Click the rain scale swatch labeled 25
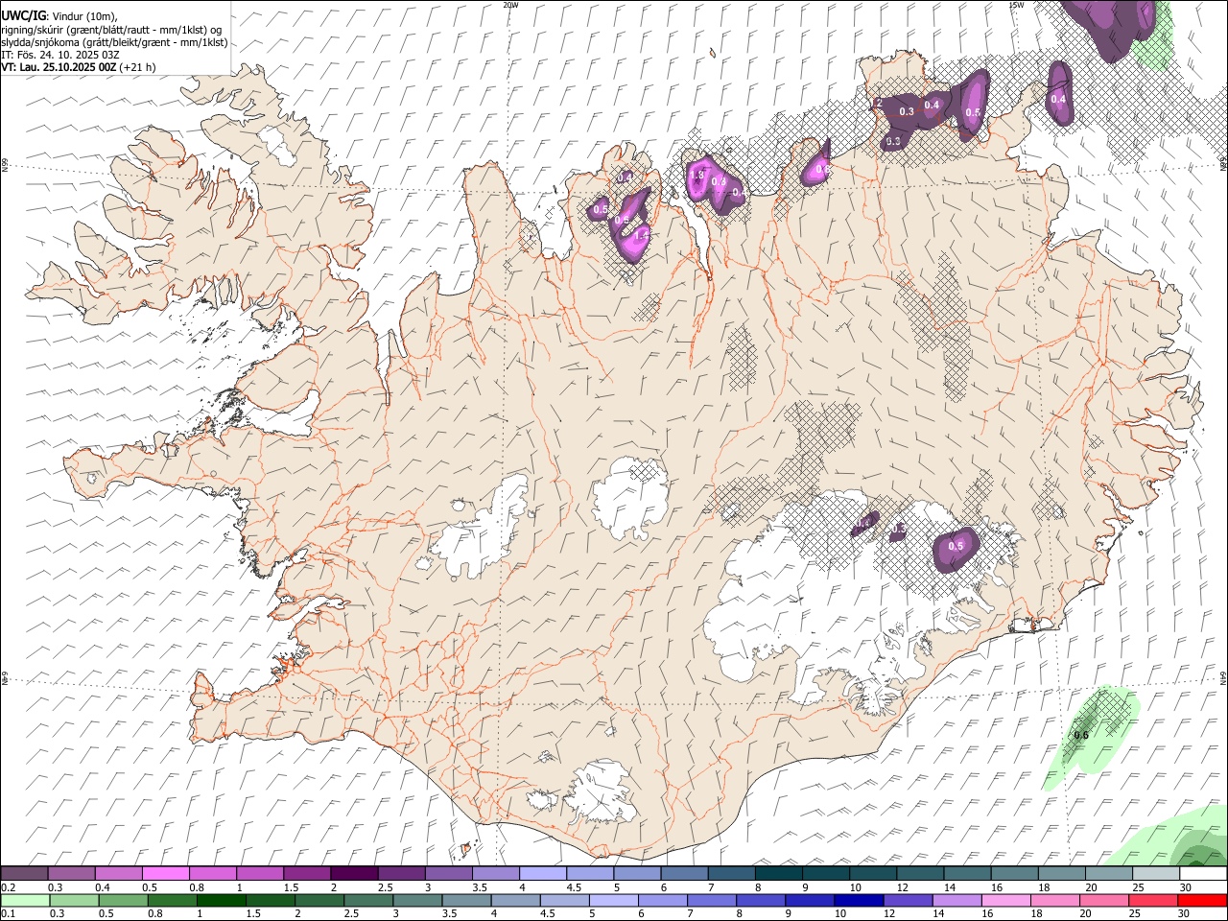The height and width of the screenshot is (921, 1228). coord(1153,900)
